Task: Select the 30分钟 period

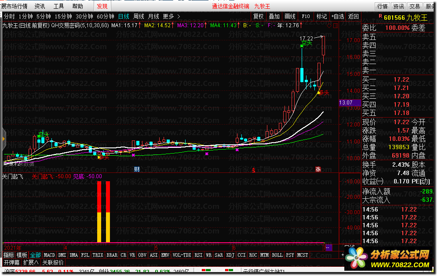Action: click(84, 16)
